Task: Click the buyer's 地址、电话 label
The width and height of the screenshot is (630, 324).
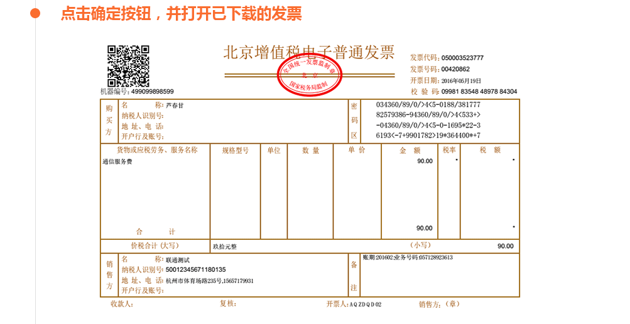Action: pyautogui.click(x=143, y=126)
